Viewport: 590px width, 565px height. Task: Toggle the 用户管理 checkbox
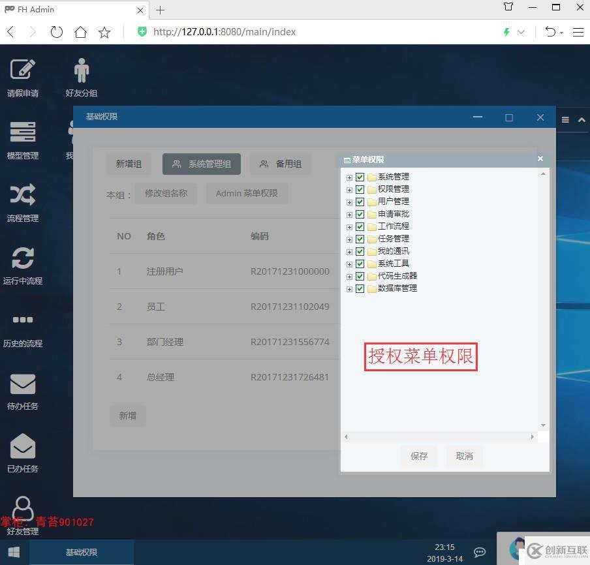pos(360,202)
